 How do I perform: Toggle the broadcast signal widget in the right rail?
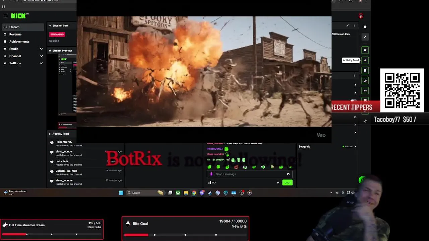pyautogui.click(x=365, y=91)
